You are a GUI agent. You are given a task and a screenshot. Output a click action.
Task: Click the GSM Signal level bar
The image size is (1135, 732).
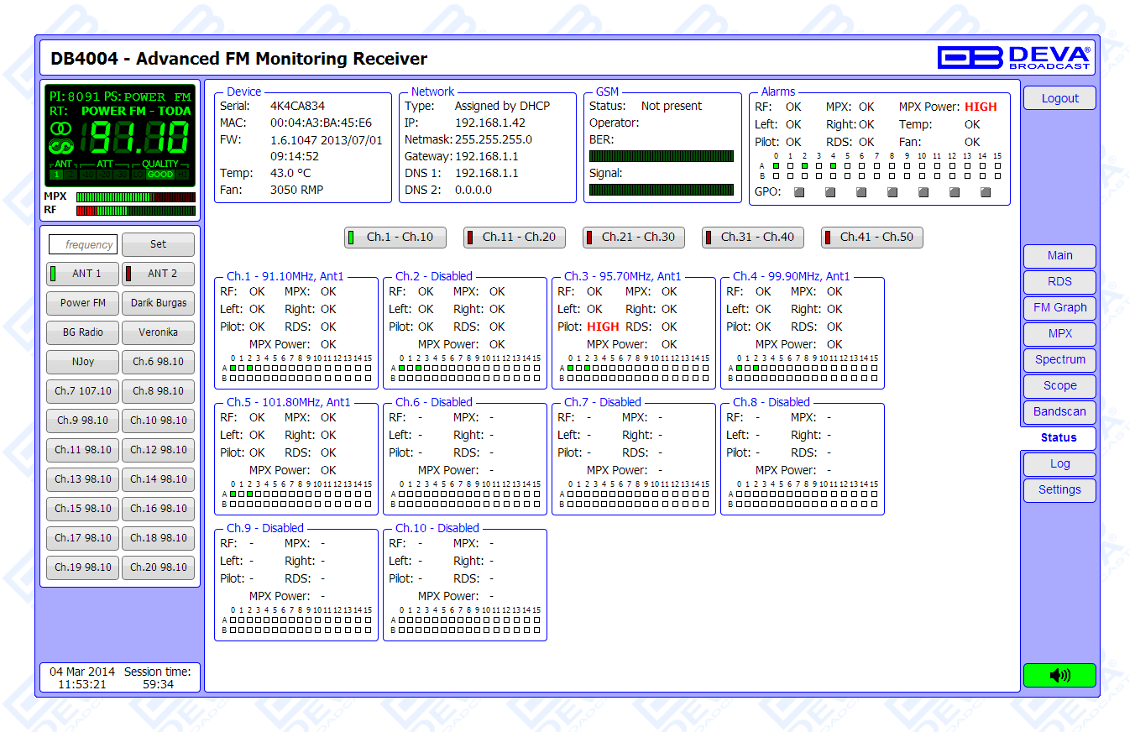coord(661,190)
